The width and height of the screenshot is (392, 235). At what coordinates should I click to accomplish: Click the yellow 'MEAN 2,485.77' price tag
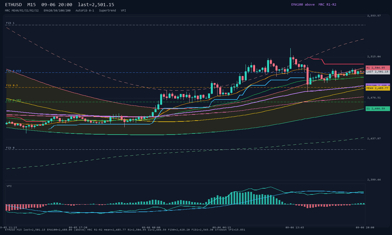pyautogui.click(x=378, y=88)
